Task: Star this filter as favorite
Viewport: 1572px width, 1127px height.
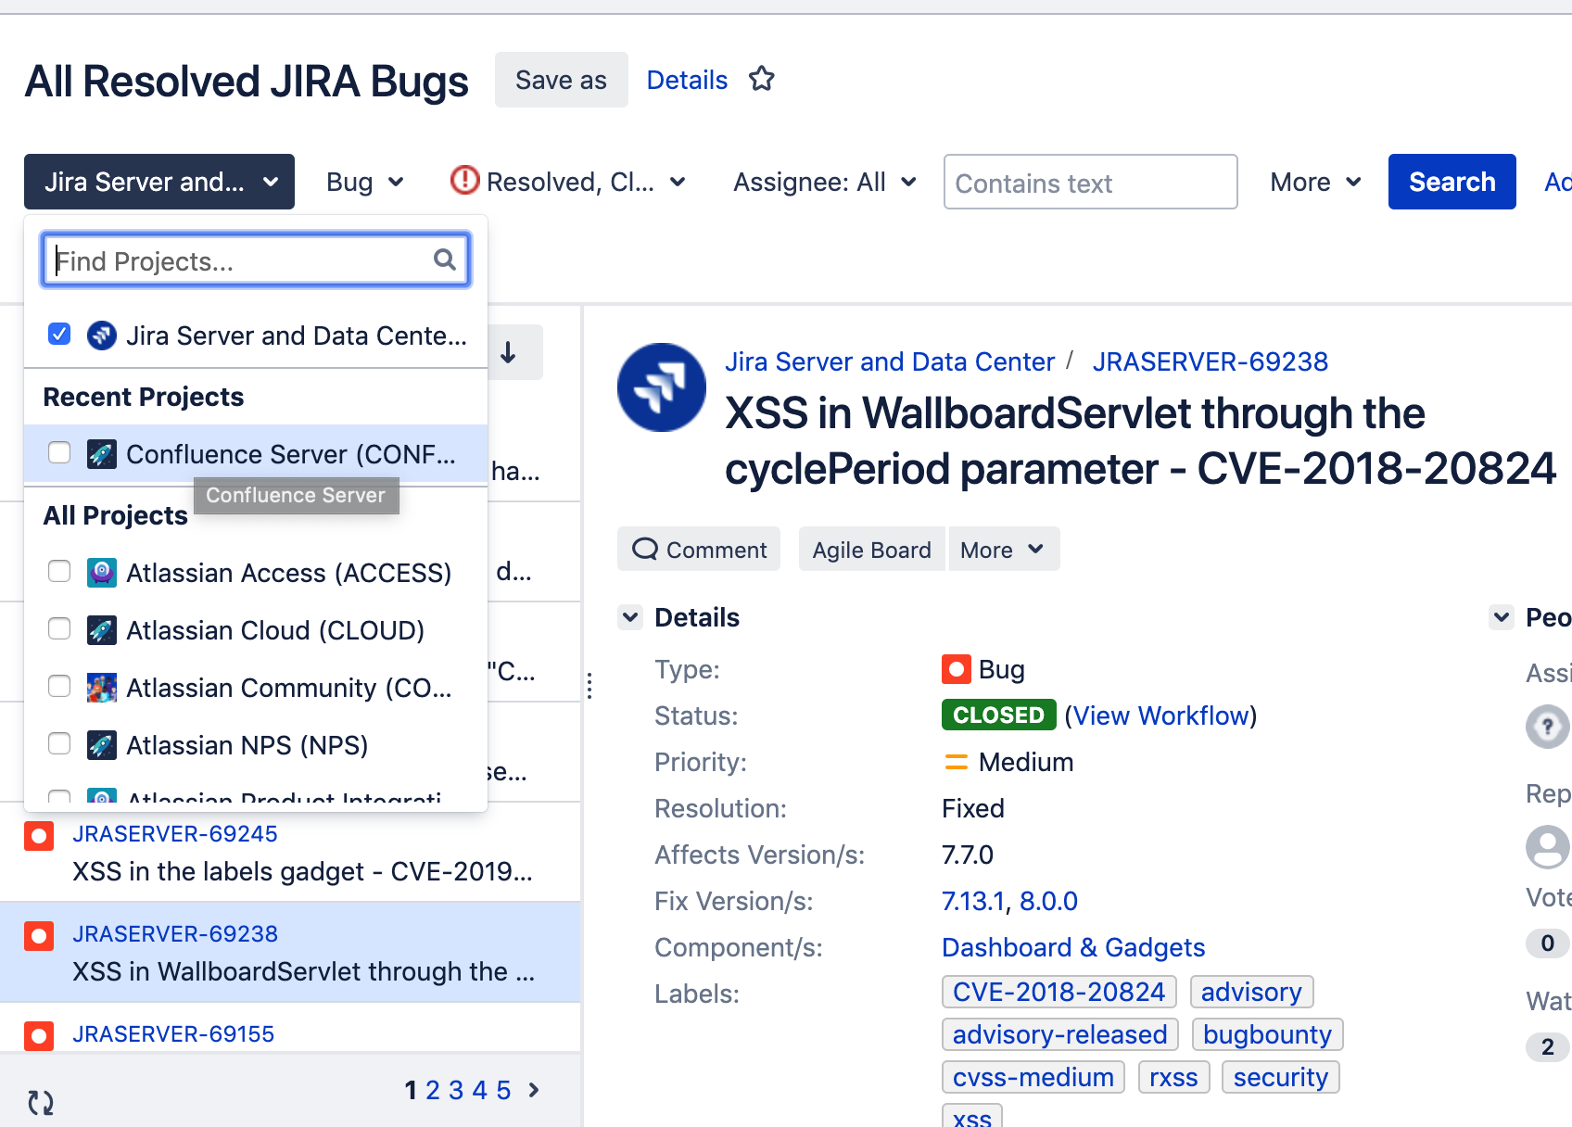Action: [x=762, y=80]
